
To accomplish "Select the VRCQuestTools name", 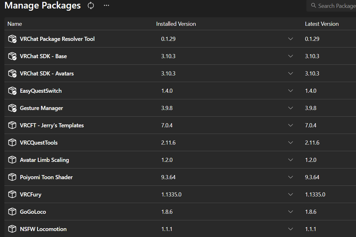I will click(39, 143).
